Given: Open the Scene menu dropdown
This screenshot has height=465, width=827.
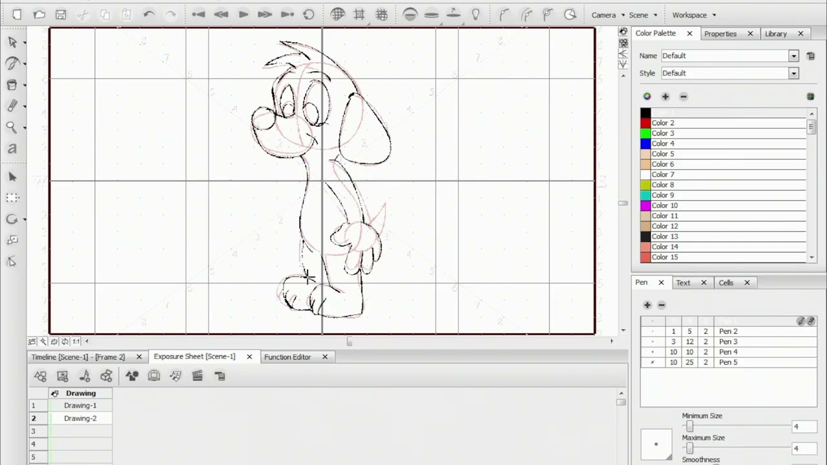Looking at the screenshot, I should click(x=643, y=15).
